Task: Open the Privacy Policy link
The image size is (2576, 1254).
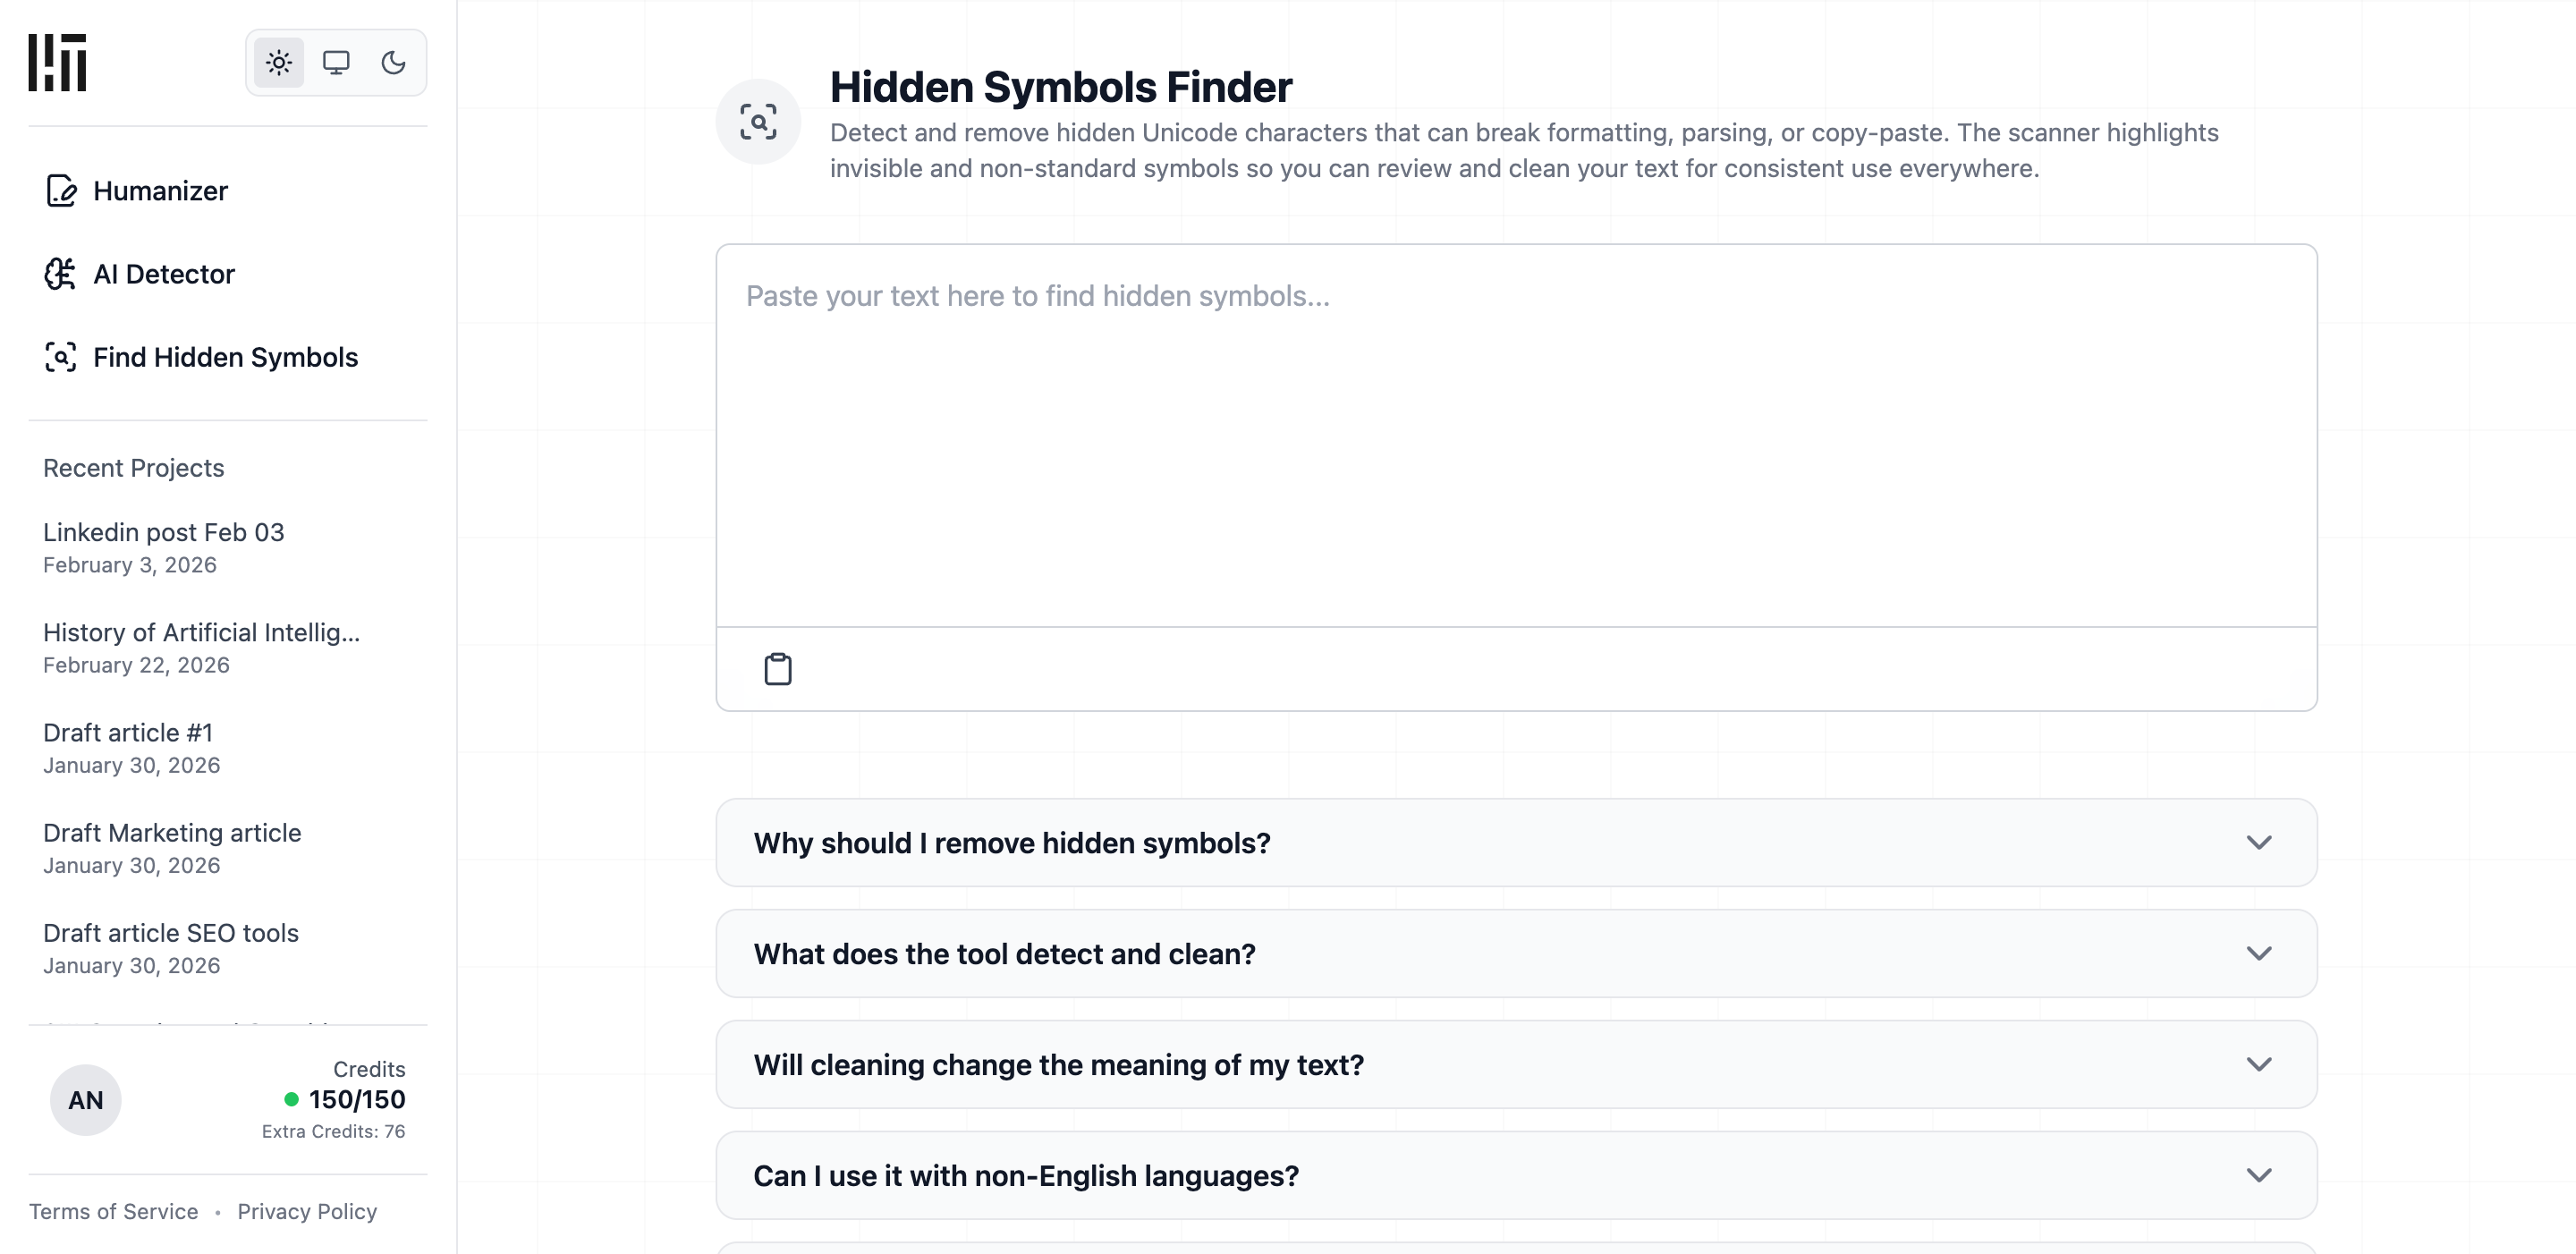Action: 307,1211
